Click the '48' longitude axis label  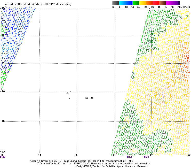[39, 155]
